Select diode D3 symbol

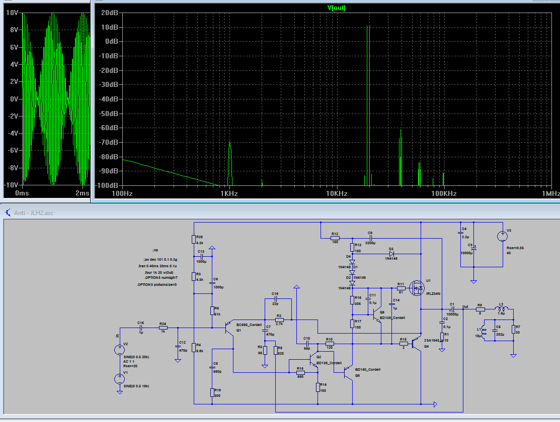point(392,254)
